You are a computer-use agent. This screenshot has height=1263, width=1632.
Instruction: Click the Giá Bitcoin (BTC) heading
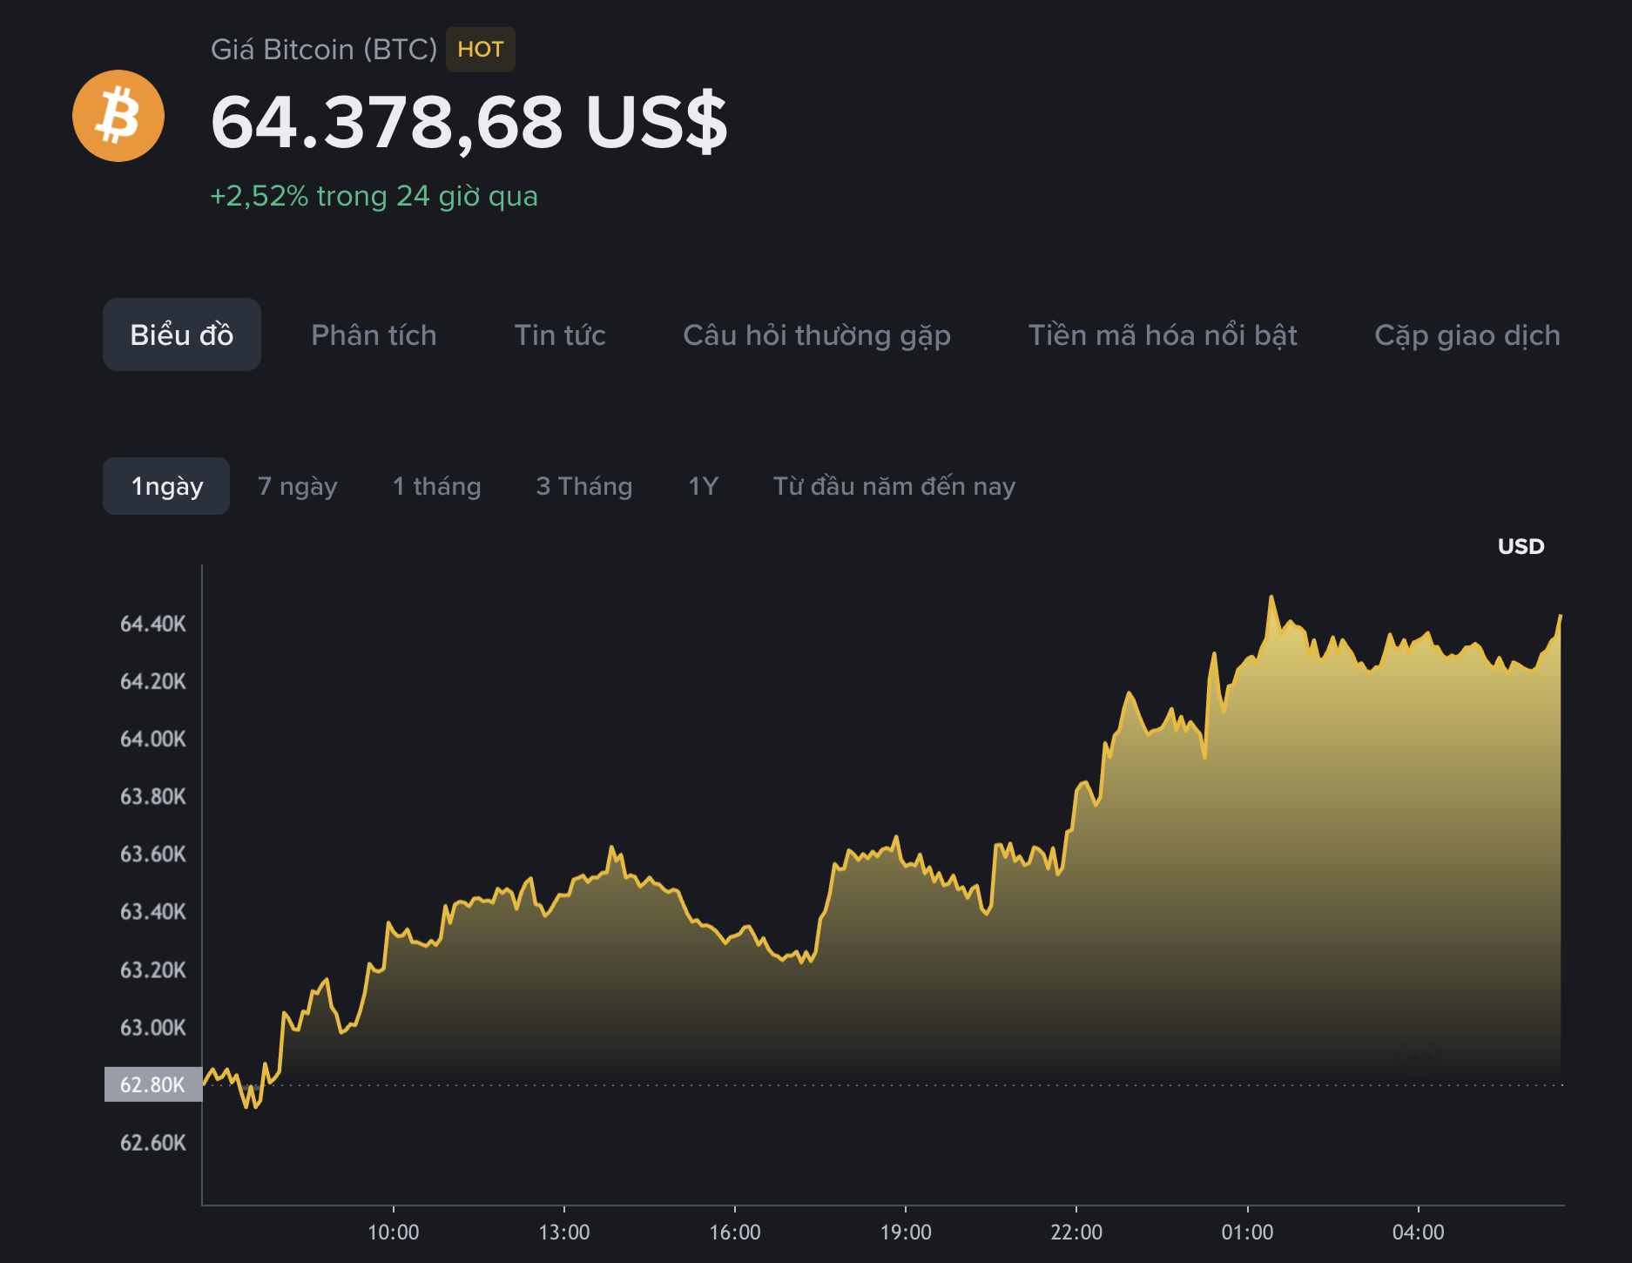(324, 50)
